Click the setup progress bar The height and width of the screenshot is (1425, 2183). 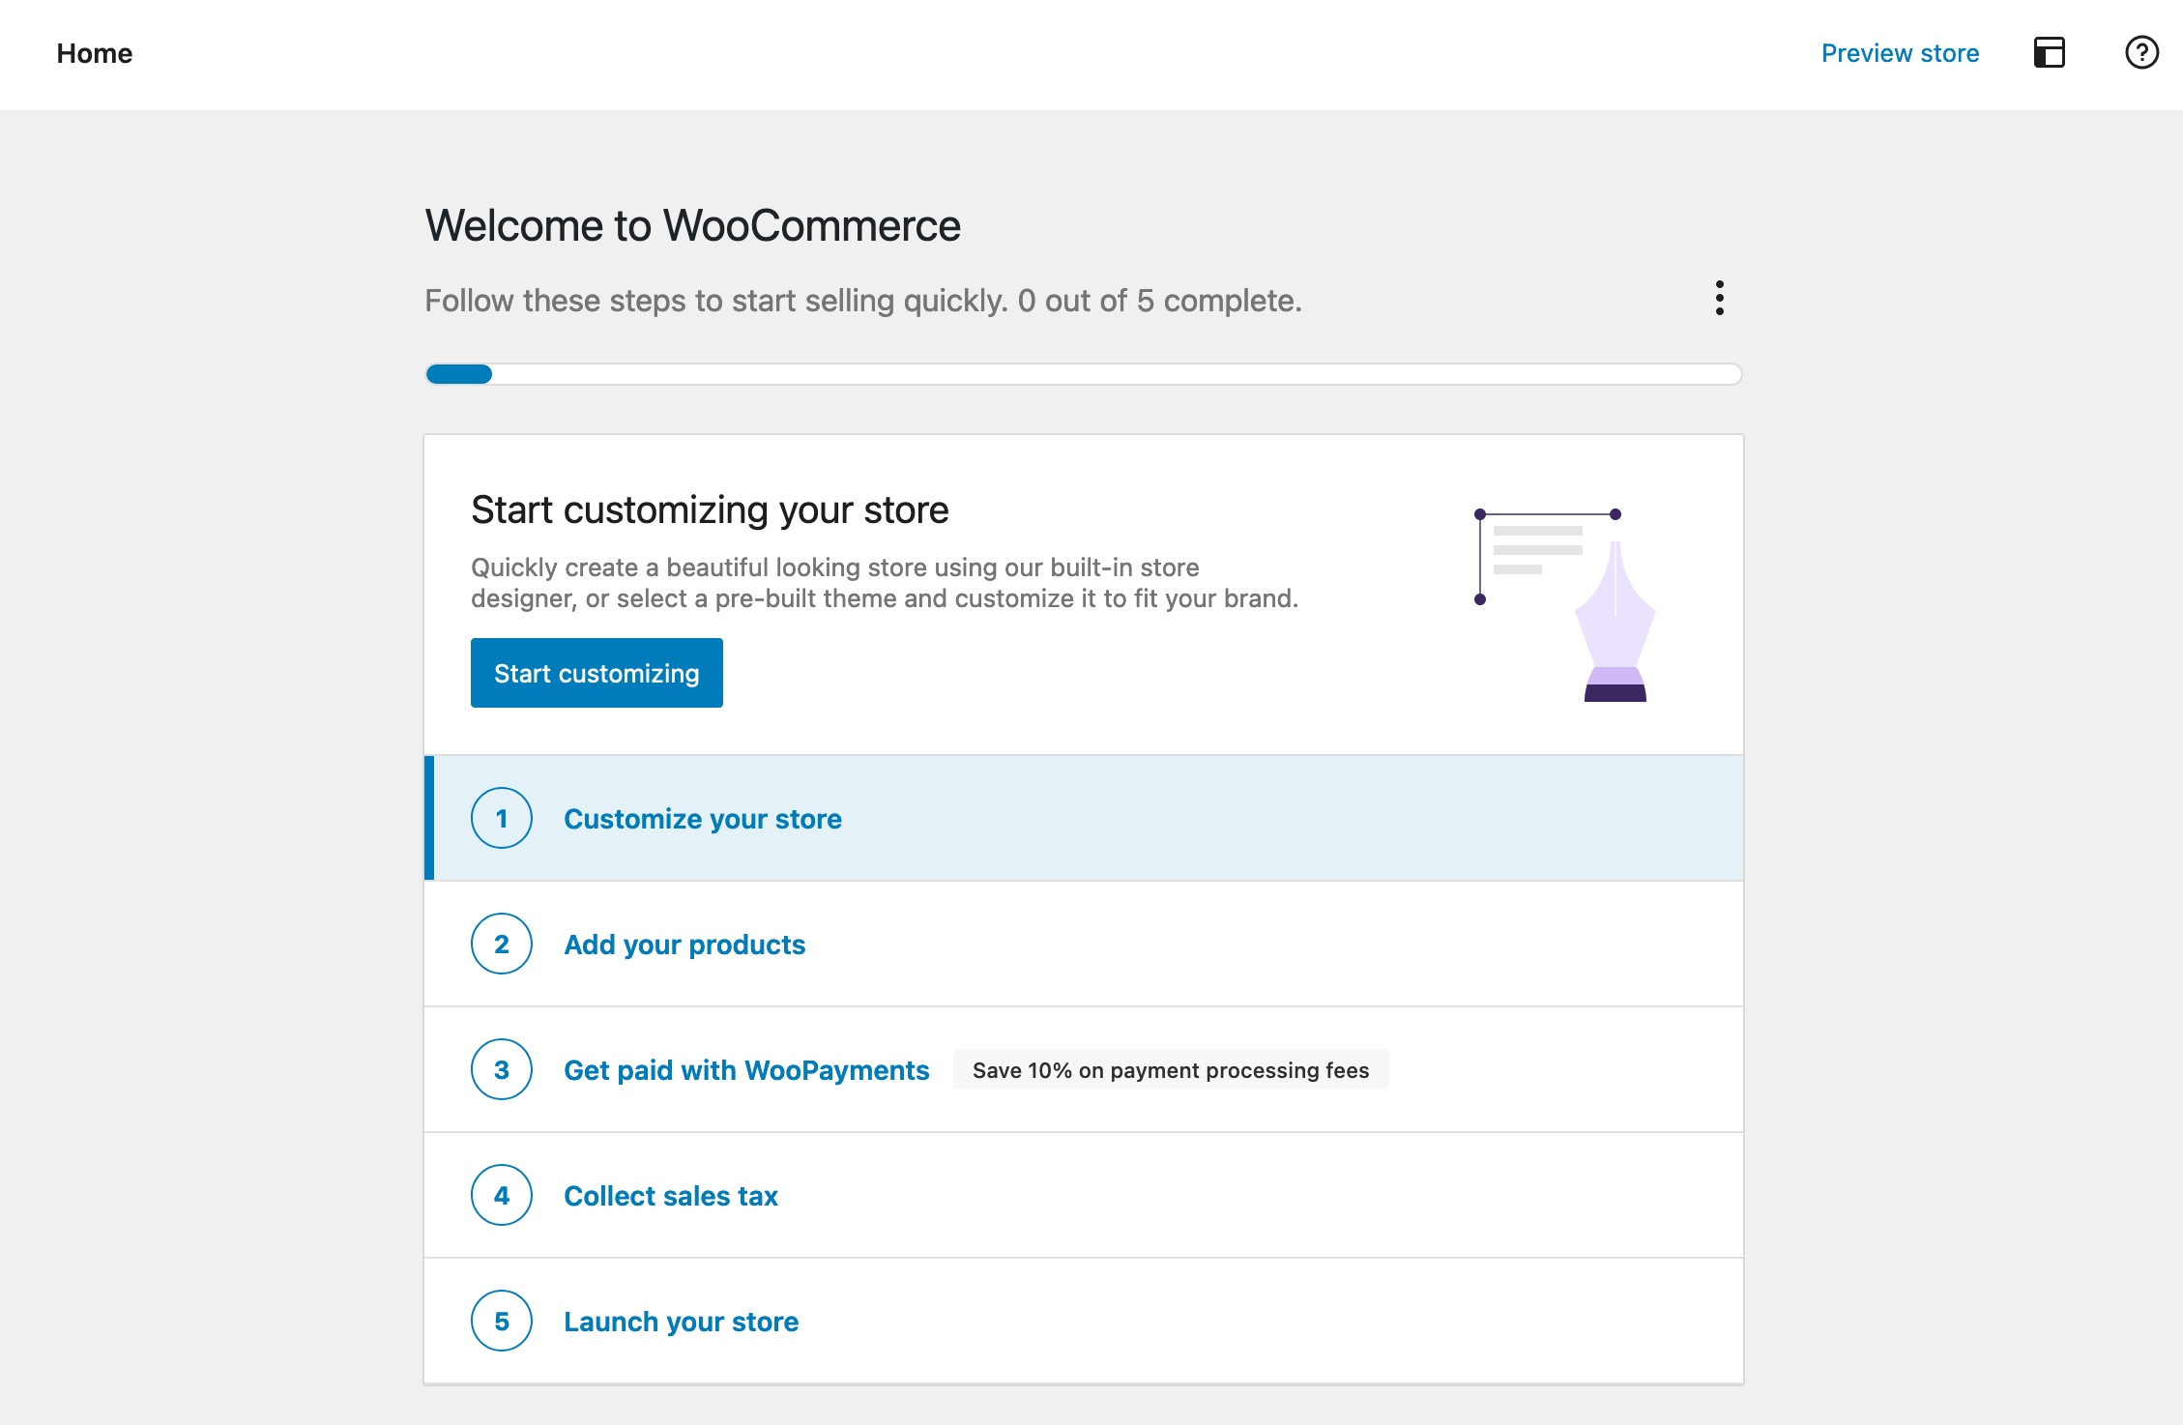coord(1083,374)
